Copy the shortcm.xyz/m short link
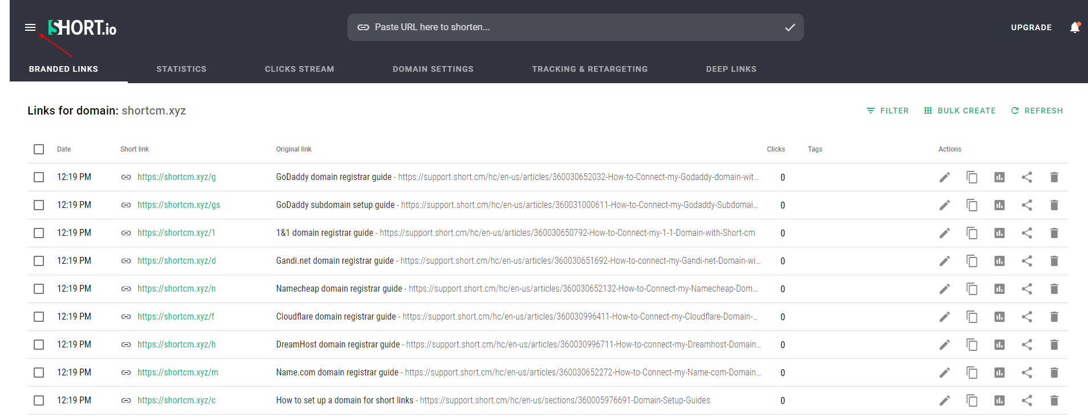1088x417 pixels. click(x=972, y=373)
